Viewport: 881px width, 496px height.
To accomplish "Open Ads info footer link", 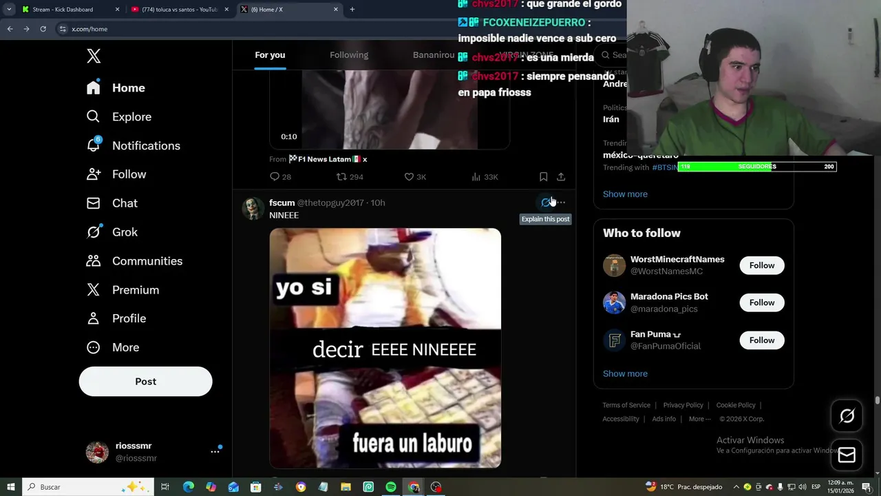I will (x=664, y=419).
